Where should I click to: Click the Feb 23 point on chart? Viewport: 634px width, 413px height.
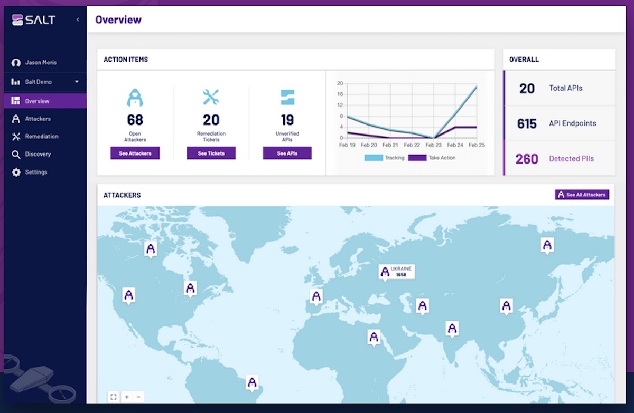coord(433,138)
